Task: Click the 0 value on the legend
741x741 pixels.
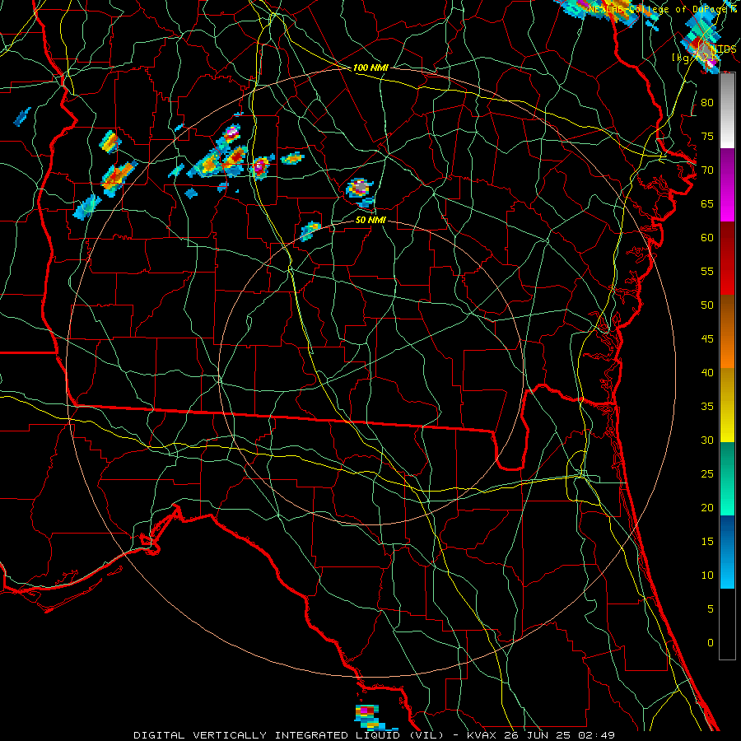Action: (x=711, y=643)
